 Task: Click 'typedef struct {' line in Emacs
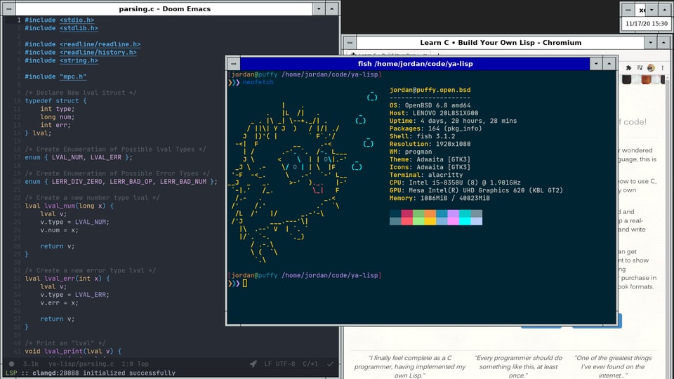(x=55, y=101)
